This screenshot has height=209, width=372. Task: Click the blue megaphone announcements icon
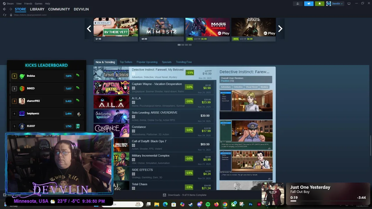[x=309, y=3]
